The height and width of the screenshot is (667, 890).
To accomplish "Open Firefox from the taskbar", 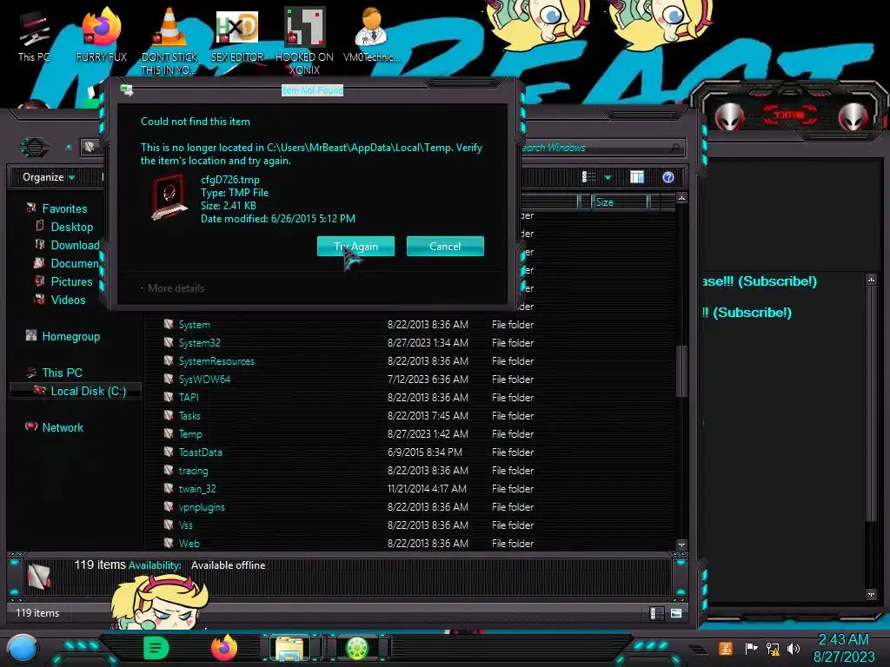I will (x=224, y=648).
